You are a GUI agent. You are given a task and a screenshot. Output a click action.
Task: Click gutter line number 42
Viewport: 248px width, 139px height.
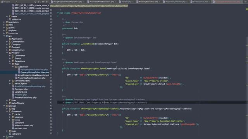click(x=51, y=103)
